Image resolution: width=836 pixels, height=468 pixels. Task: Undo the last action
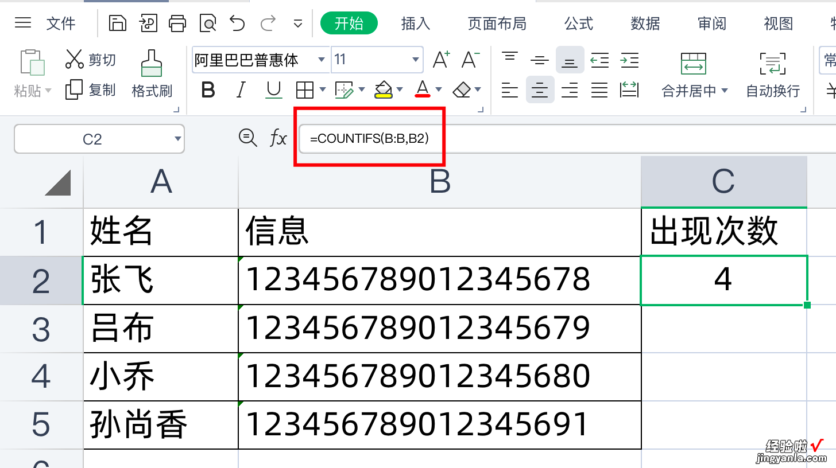(237, 23)
